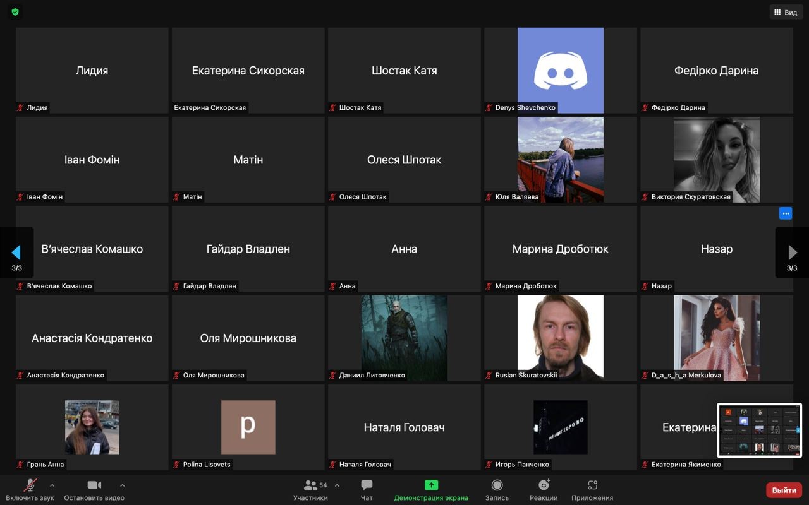Open the Реакции reactions menu
Screen dimensions: 809x505
pyautogui.click(x=544, y=490)
